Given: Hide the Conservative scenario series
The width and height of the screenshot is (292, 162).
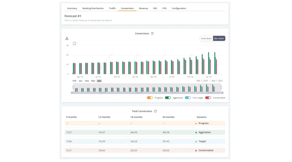Looking at the screenshot, I should coord(208,98).
